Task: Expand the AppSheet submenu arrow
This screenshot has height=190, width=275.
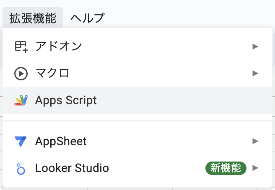Action: [x=255, y=141]
